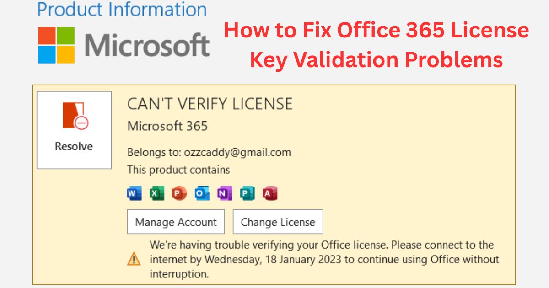
Task: Click the Publisher app icon
Action: [247, 192]
